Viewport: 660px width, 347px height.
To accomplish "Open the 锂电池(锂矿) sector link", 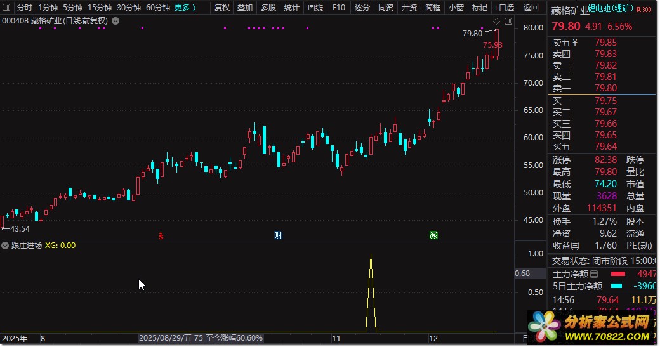I will click(x=609, y=10).
